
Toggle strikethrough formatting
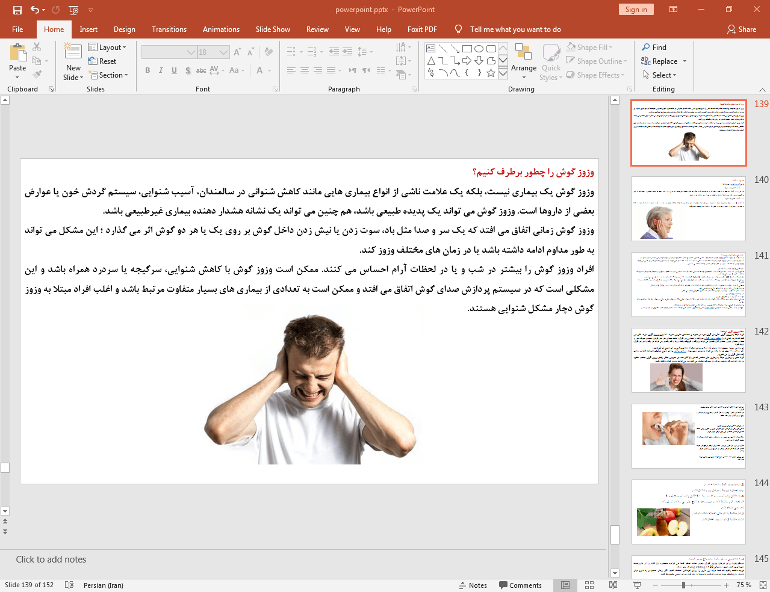[201, 70]
